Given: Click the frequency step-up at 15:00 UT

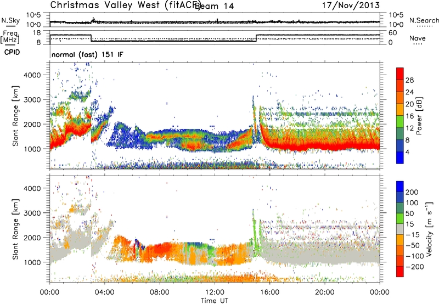Looking at the screenshot, I should coord(256,38).
